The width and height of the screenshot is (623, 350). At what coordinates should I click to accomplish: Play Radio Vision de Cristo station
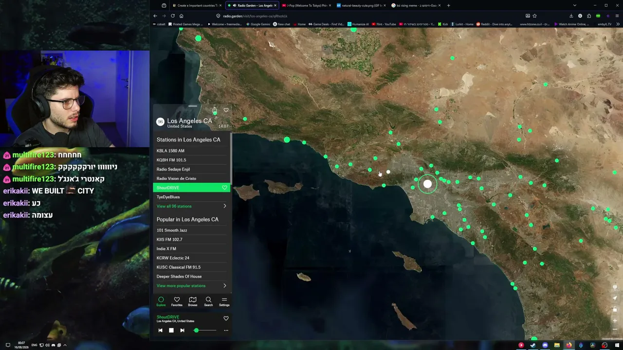[192, 178]
